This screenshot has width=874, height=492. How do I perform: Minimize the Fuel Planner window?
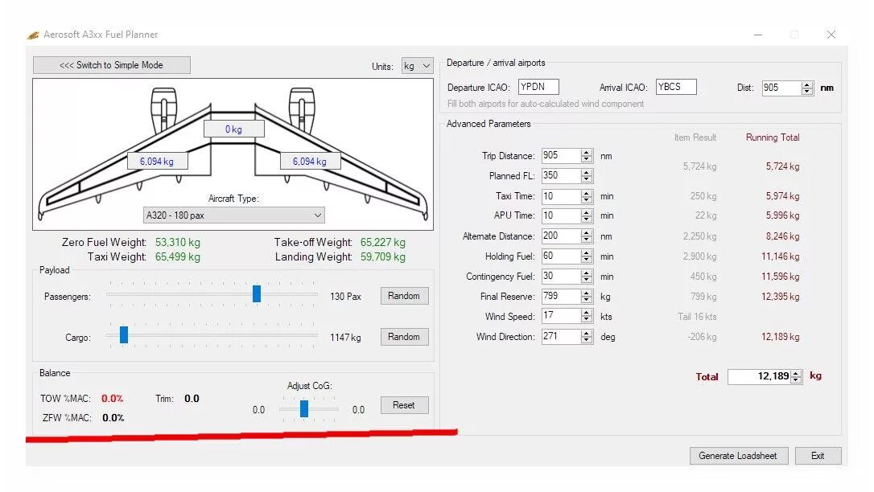tap(757, 35)
